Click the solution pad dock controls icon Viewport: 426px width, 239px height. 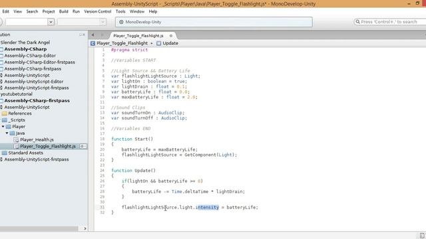[82, 35]
